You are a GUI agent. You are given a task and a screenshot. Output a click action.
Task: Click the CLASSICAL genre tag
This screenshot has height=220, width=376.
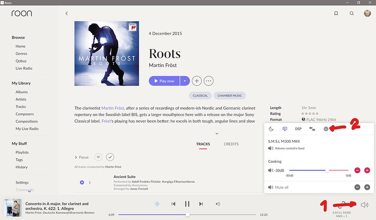click(200, 96)
